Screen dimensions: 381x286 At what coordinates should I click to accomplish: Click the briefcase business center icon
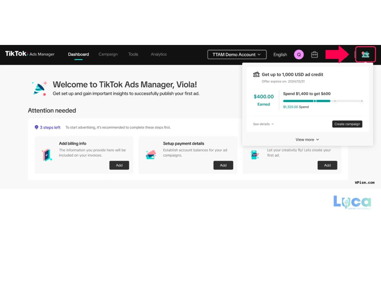pos(314,55)
